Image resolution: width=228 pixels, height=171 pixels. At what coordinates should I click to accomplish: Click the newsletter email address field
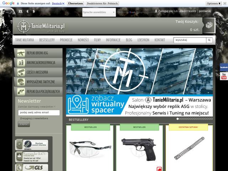[39, 113]
